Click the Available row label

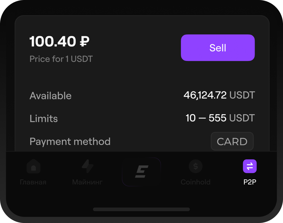coord(51,96)
